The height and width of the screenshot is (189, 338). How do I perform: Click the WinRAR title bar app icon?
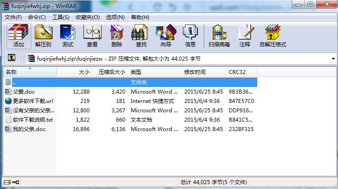pyautogui.click(x=5, y=6)
